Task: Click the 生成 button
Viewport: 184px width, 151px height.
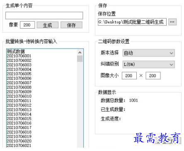Action: [48, 25]
